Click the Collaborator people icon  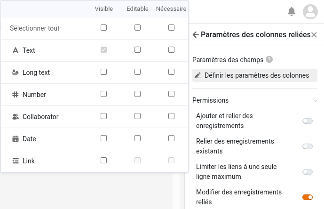(x=16, y=117)
